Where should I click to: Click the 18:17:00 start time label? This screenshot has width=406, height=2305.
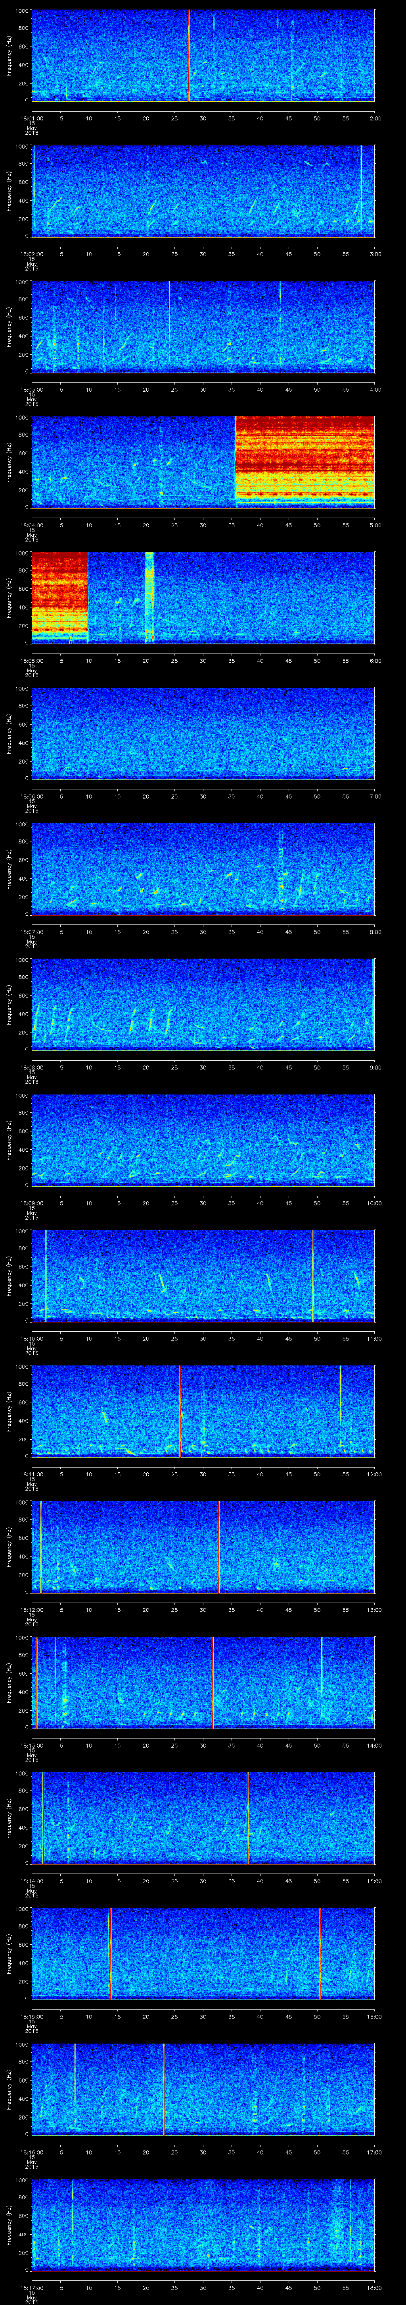click(31, 2288)
